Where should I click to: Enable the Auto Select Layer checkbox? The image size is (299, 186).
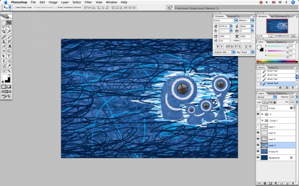[x=14, y=7]
